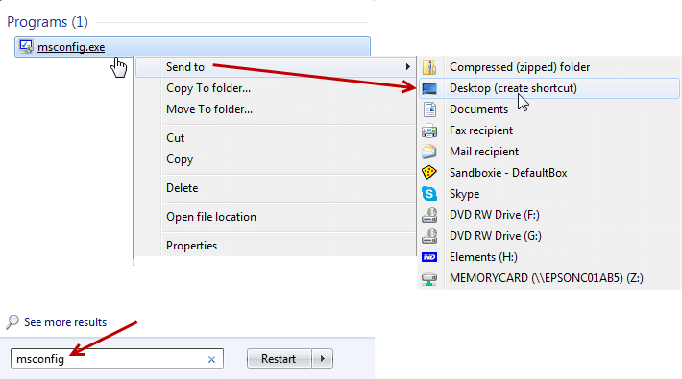Click the Elements (H:) WD drive icon
Screen dimensions: 682x379
pyautogui.click(x=429, y=257)
